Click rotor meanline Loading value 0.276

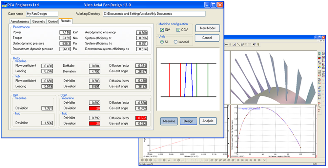click(47, 71)
